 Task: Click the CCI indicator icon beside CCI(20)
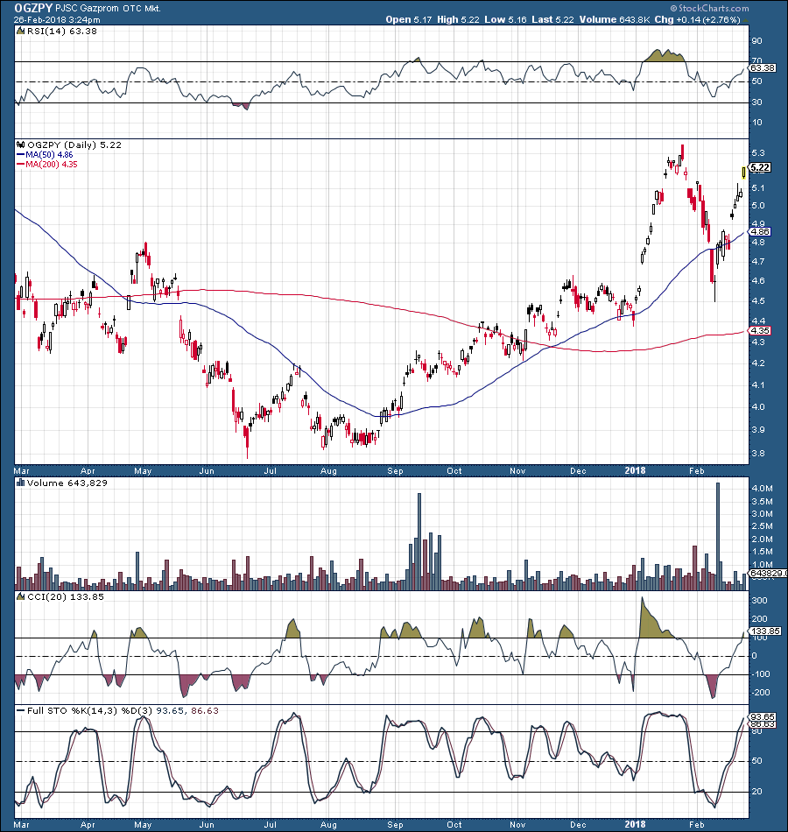[21, 596]
